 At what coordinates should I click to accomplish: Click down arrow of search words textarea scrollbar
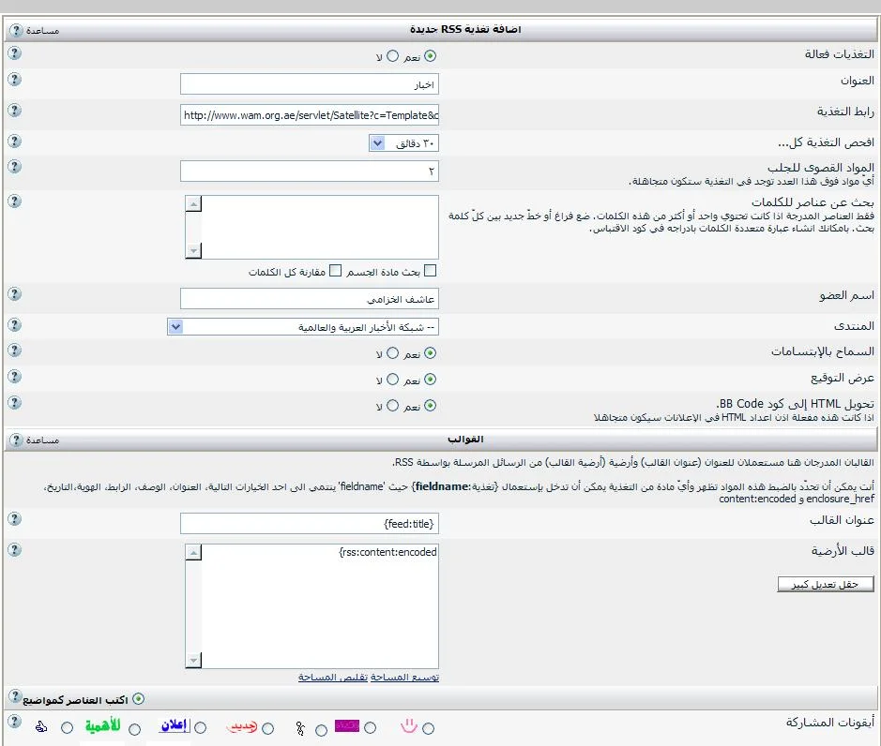192,251
